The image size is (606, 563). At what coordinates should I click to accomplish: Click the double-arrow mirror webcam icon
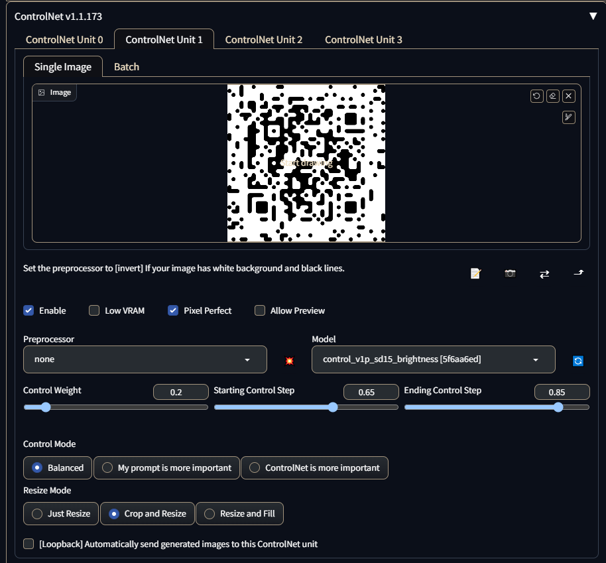(x=544, y=273)
